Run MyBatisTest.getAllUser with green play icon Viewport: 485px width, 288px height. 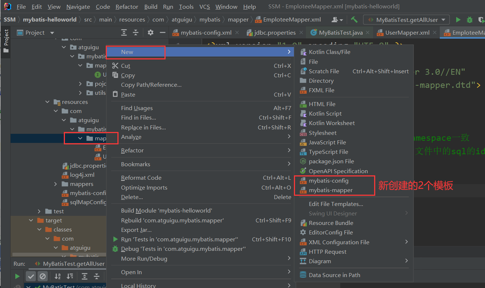(458, 20)
